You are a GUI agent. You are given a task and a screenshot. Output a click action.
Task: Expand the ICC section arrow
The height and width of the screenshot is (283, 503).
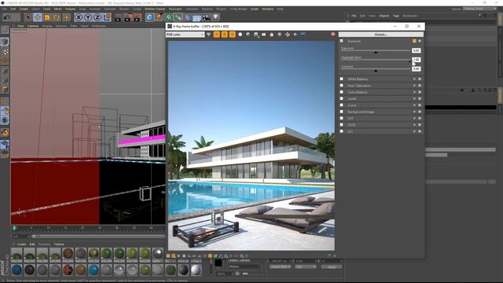click(x=414, y=131)
